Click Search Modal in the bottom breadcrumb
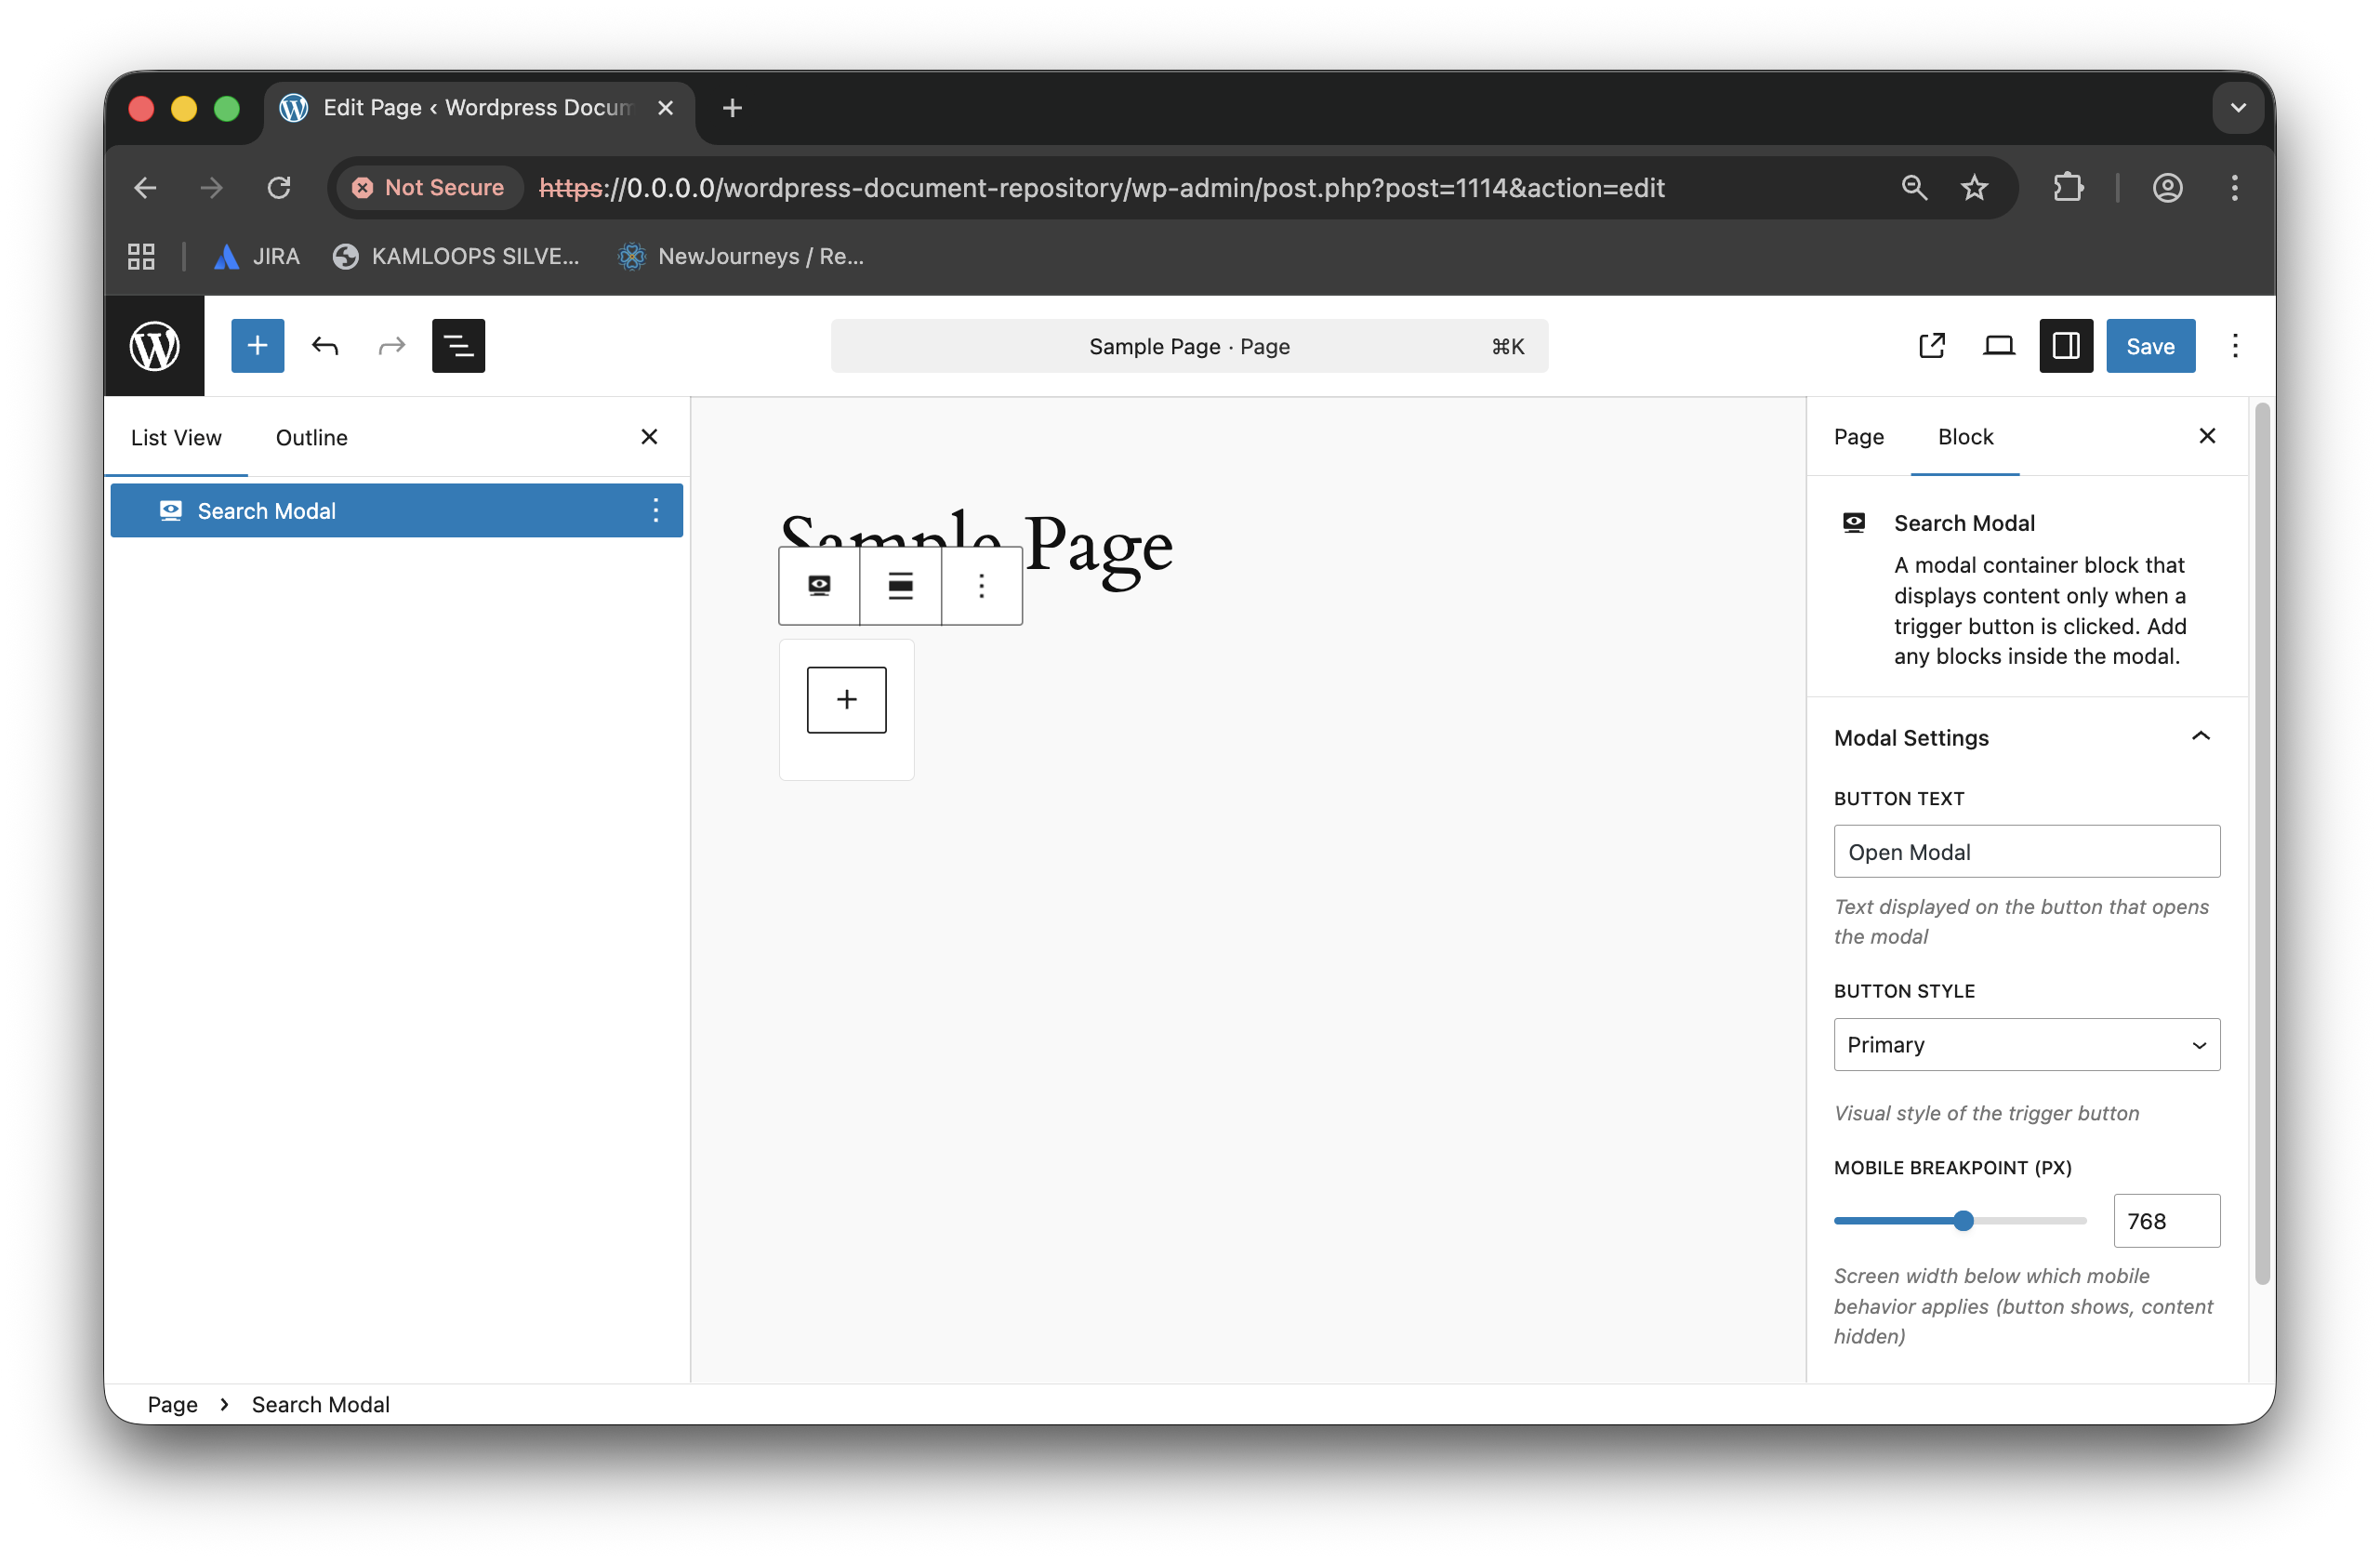 [320, 1404]
